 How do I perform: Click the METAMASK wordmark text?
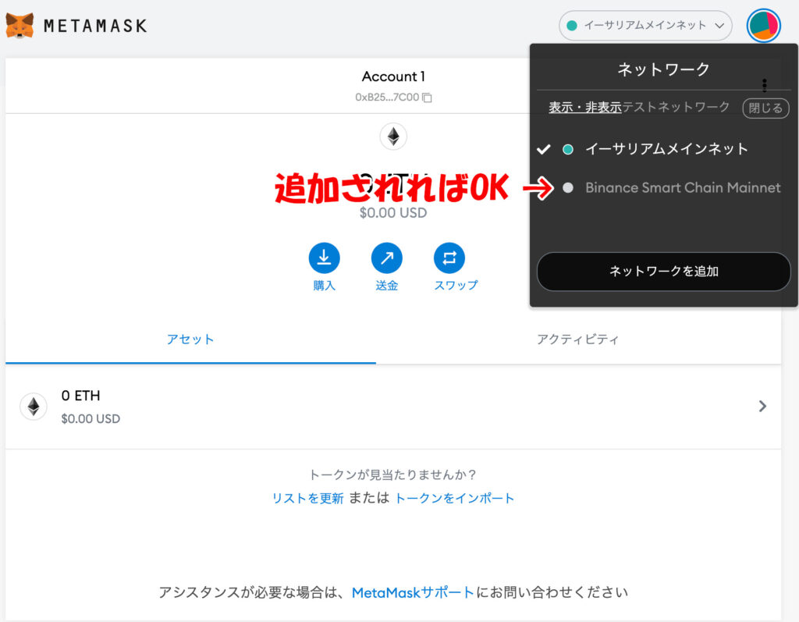pyautogui.click(x=95, y=26)
